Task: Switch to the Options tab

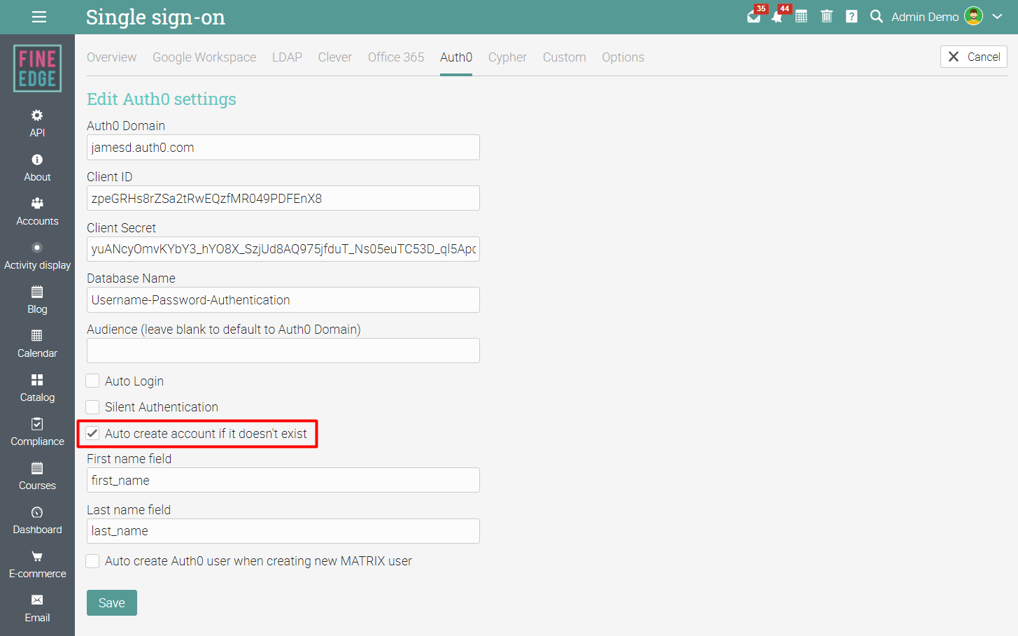Action: (623, 57)
